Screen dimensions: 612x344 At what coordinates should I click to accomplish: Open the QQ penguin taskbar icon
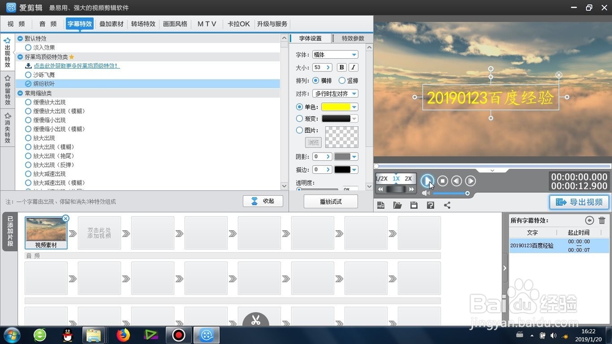click(x=68, y=335)
